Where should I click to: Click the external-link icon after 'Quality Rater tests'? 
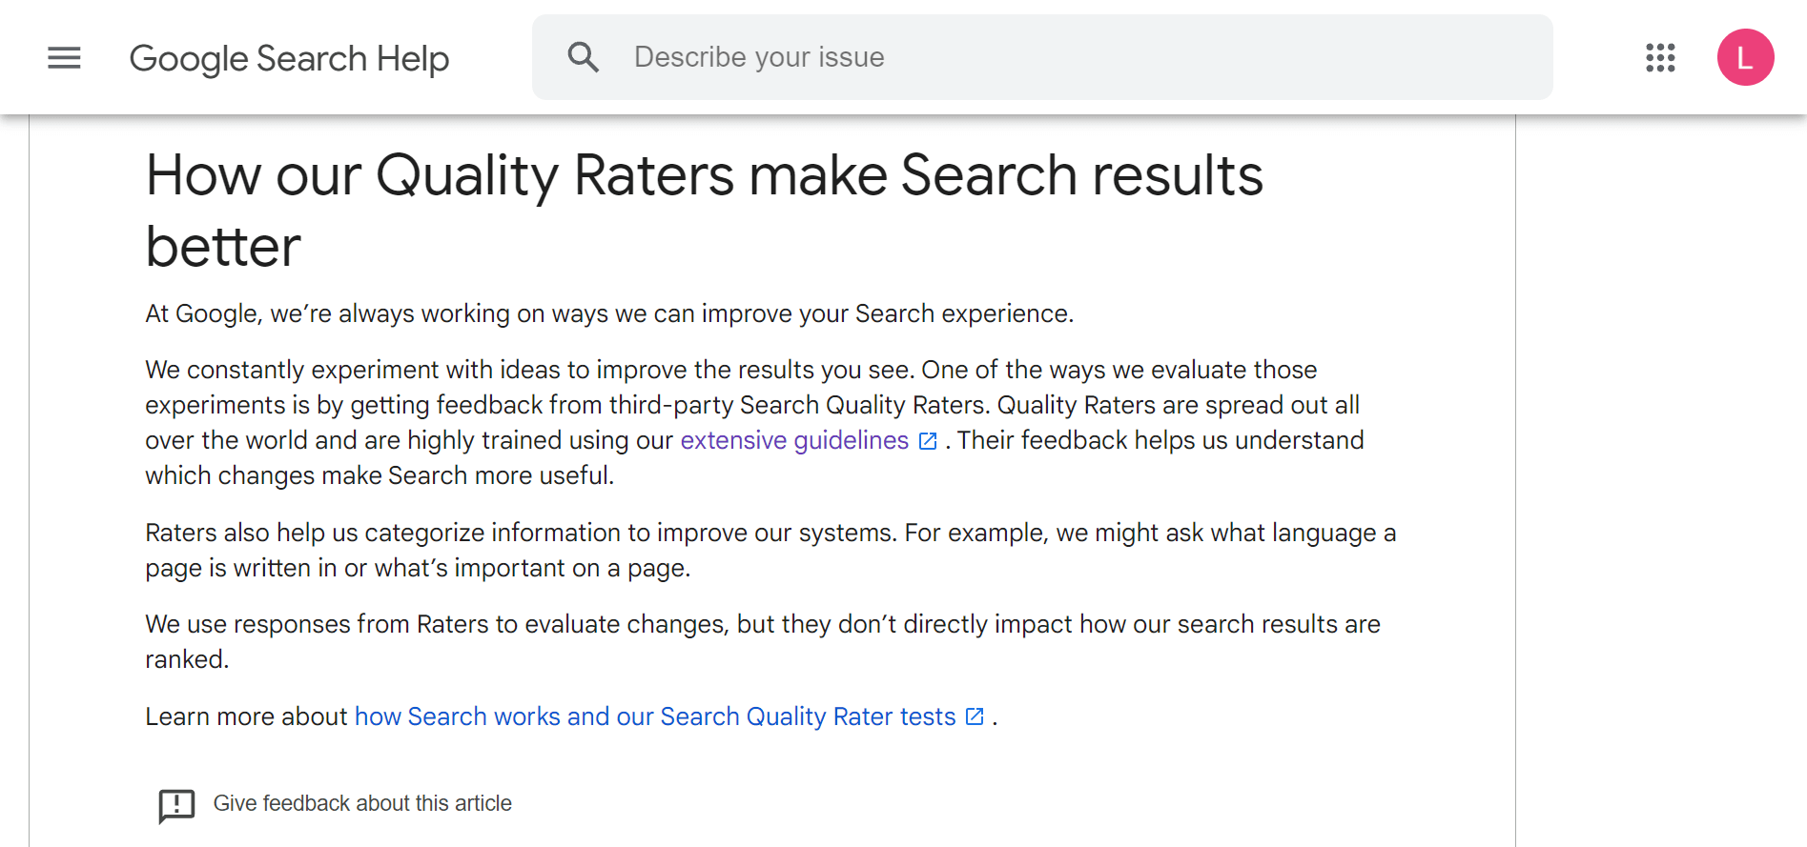click(975, 716)
